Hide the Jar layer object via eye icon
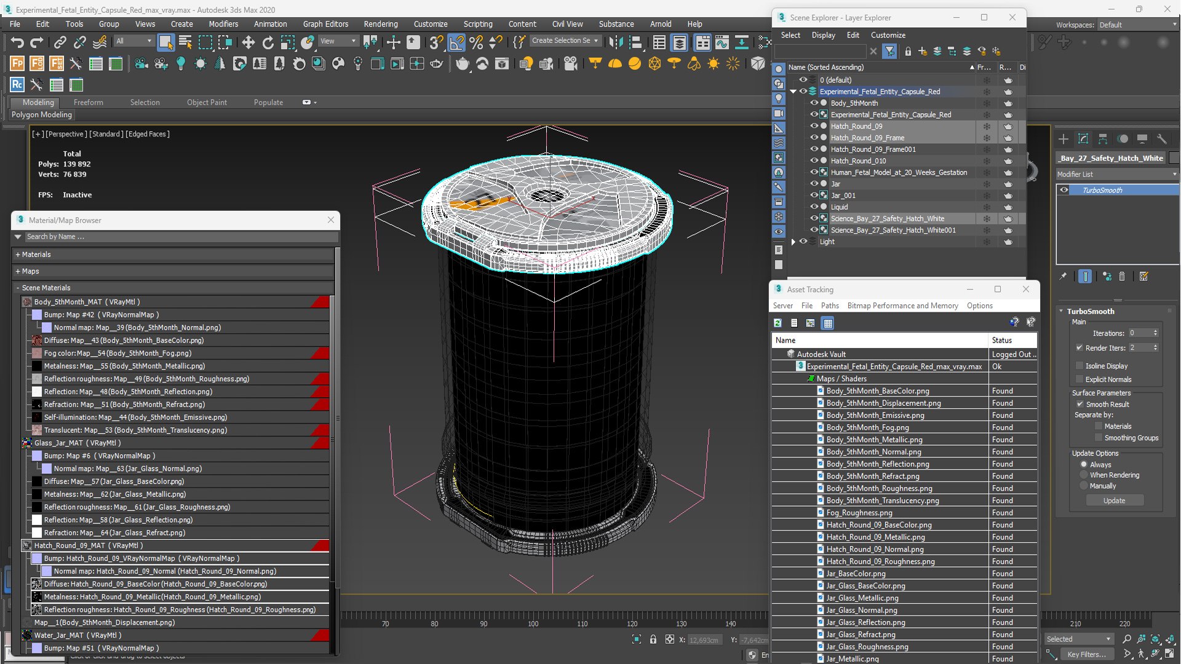 coord(814,184)
